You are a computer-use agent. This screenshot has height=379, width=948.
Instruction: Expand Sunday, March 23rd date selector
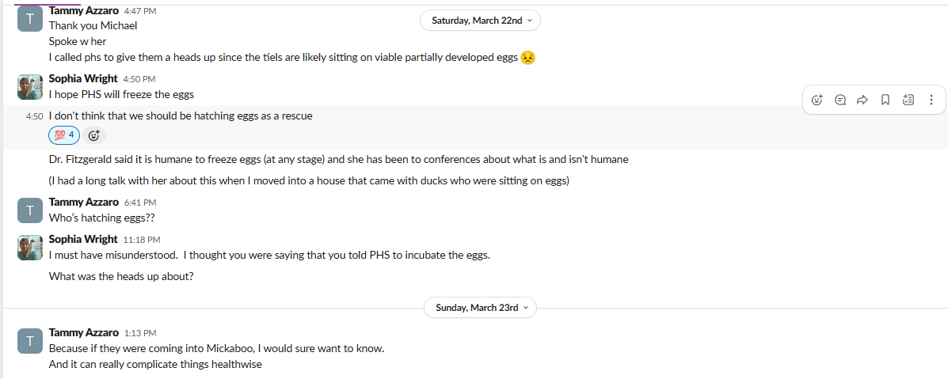[480, 308]
